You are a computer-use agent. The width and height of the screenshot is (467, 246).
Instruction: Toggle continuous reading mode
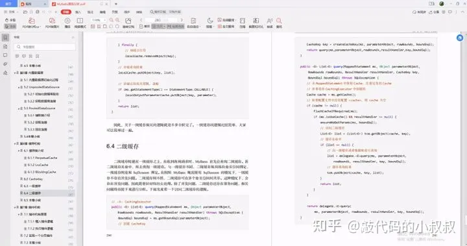pyautogui.click(x=175, y=26)
